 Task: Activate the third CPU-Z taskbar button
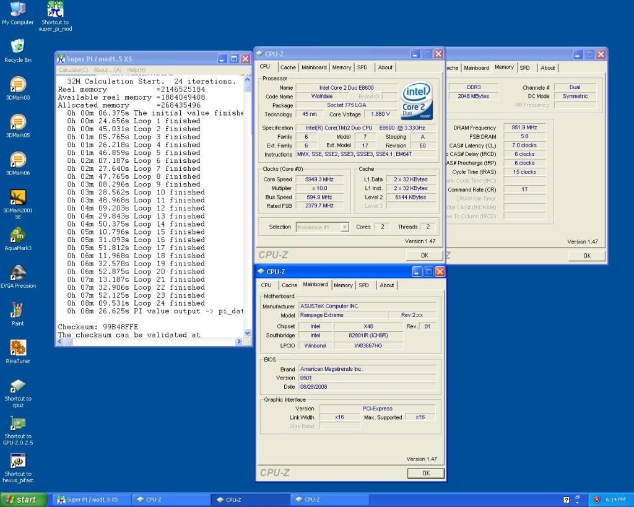[x=330, y=500]
